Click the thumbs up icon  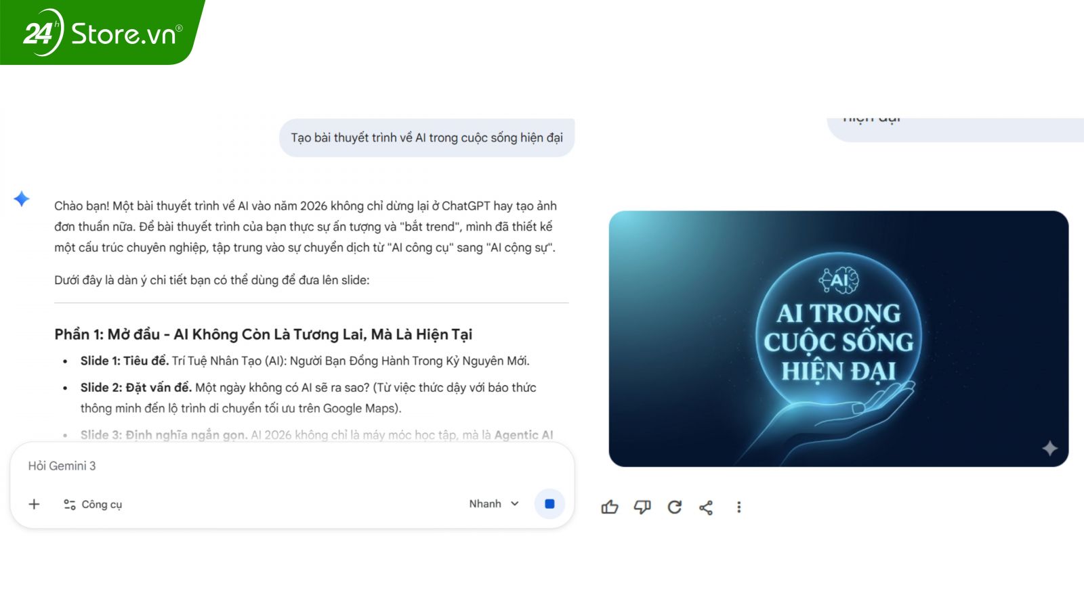tap(609, 507)
